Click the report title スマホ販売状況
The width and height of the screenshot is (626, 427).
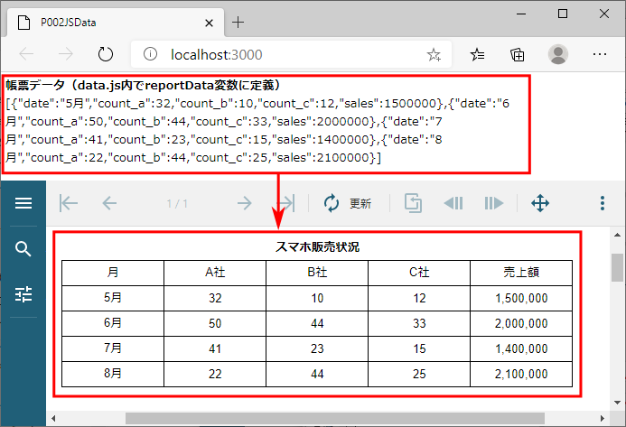tap(317, 247)
